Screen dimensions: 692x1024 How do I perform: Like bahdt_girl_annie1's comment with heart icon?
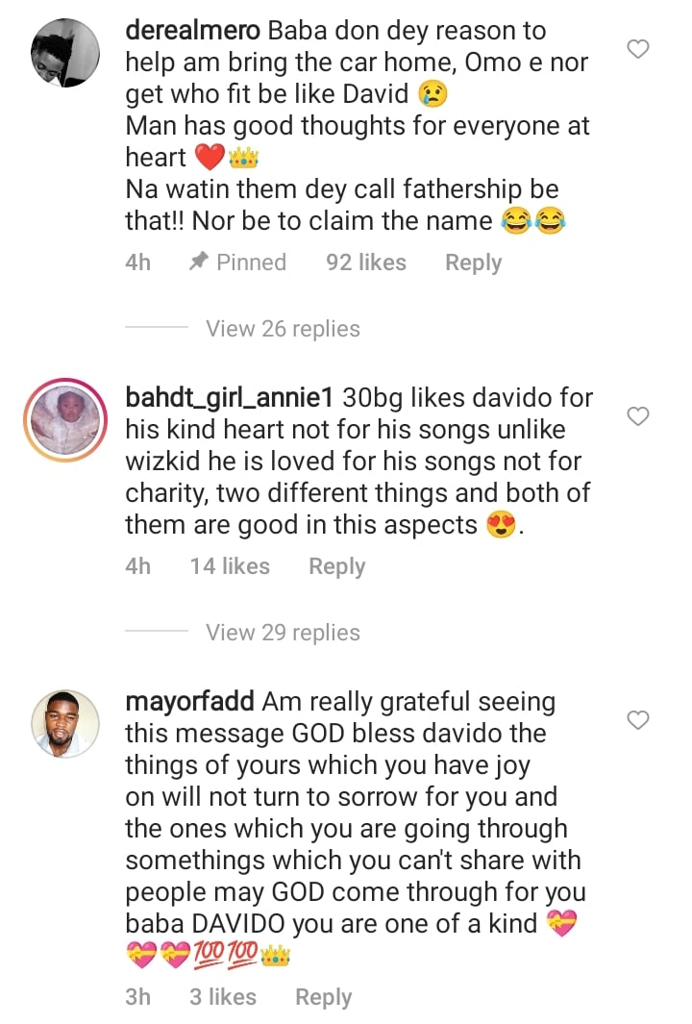pyautogui.click(x=638, y=416)
